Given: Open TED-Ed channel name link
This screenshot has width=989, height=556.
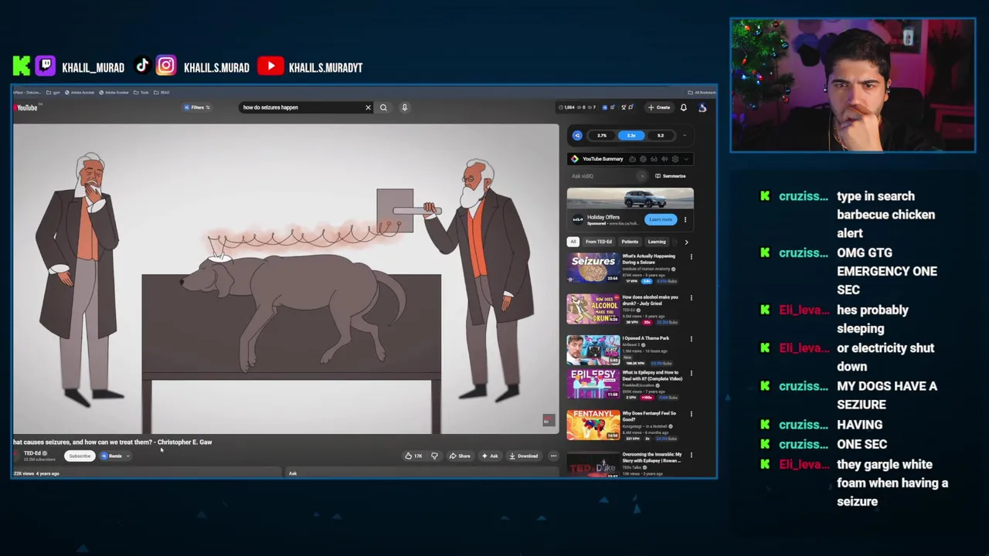Looking at the screenshot, I should 32,453.
